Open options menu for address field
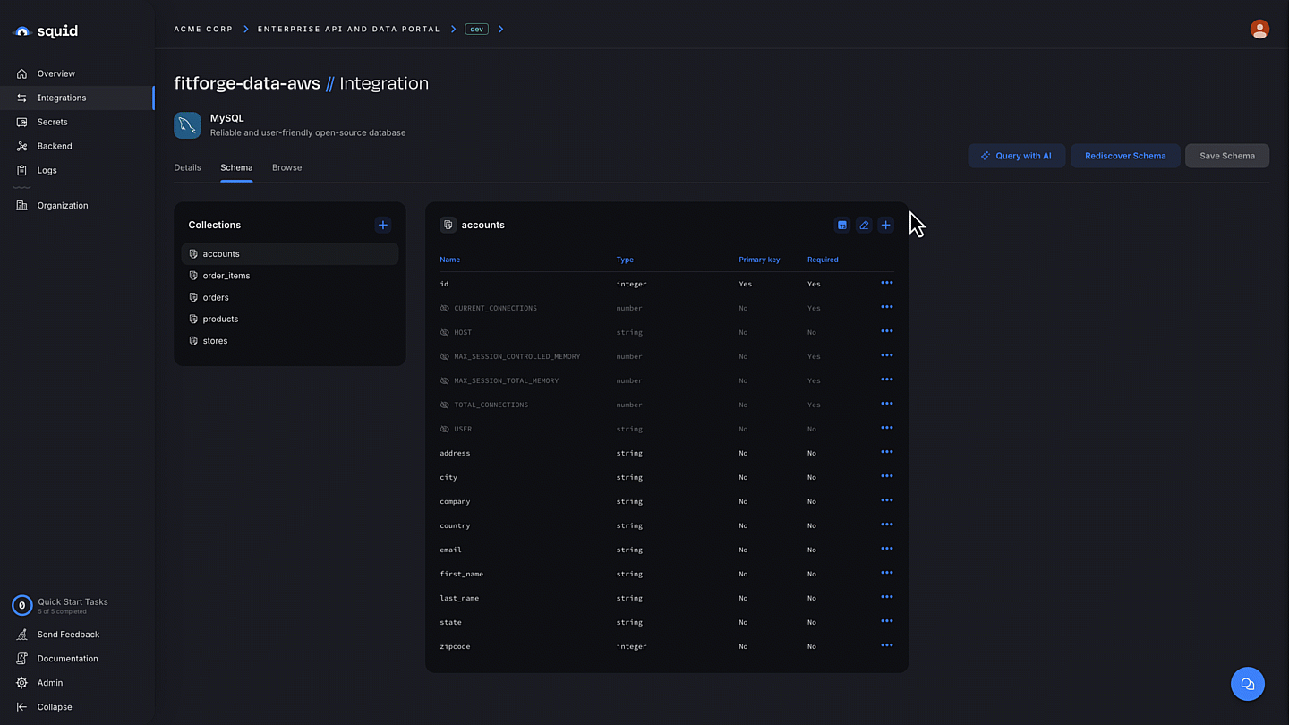 pos(887,452)
